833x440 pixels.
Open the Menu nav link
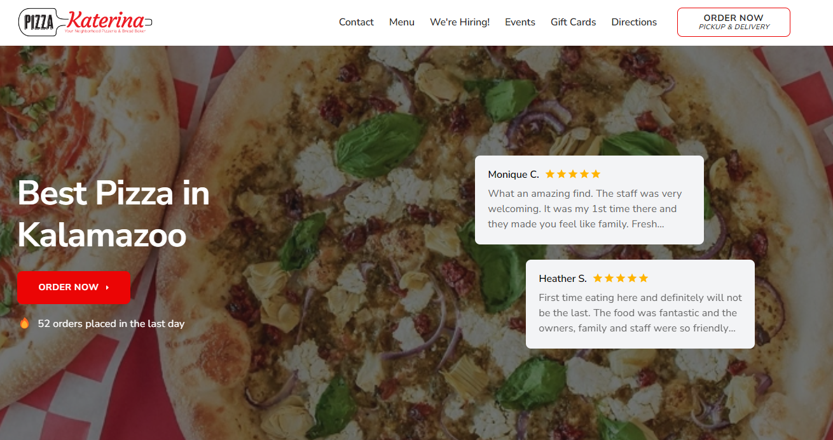point(402,22)
